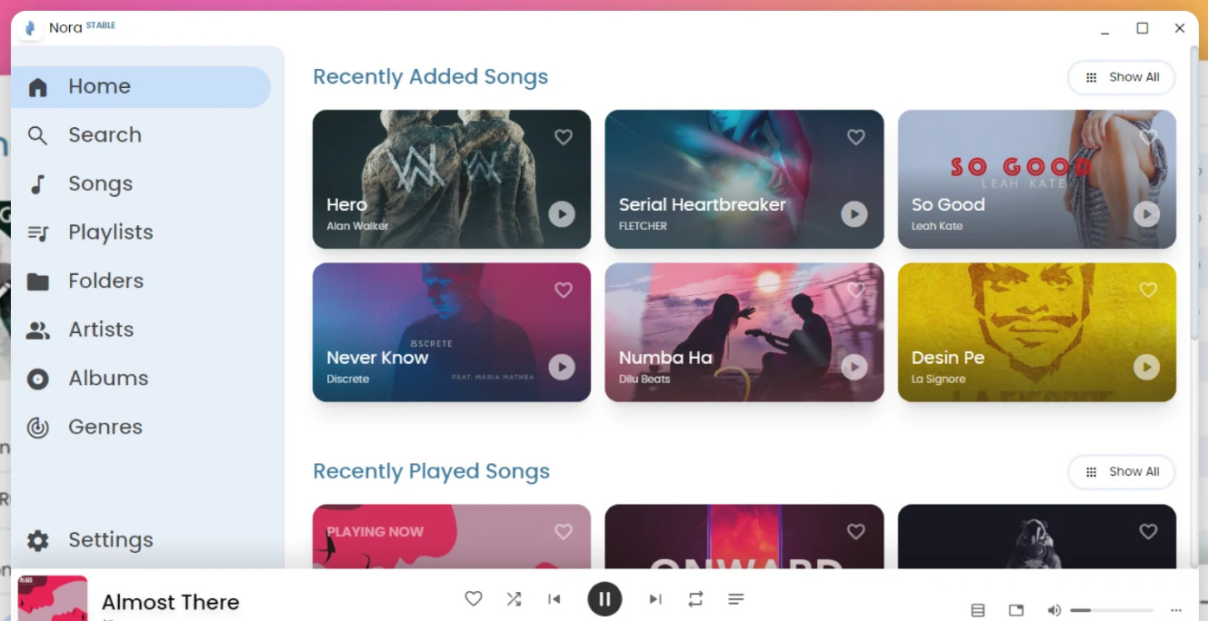
Task: Like the currently playing Almost There song
Action: 473,599
